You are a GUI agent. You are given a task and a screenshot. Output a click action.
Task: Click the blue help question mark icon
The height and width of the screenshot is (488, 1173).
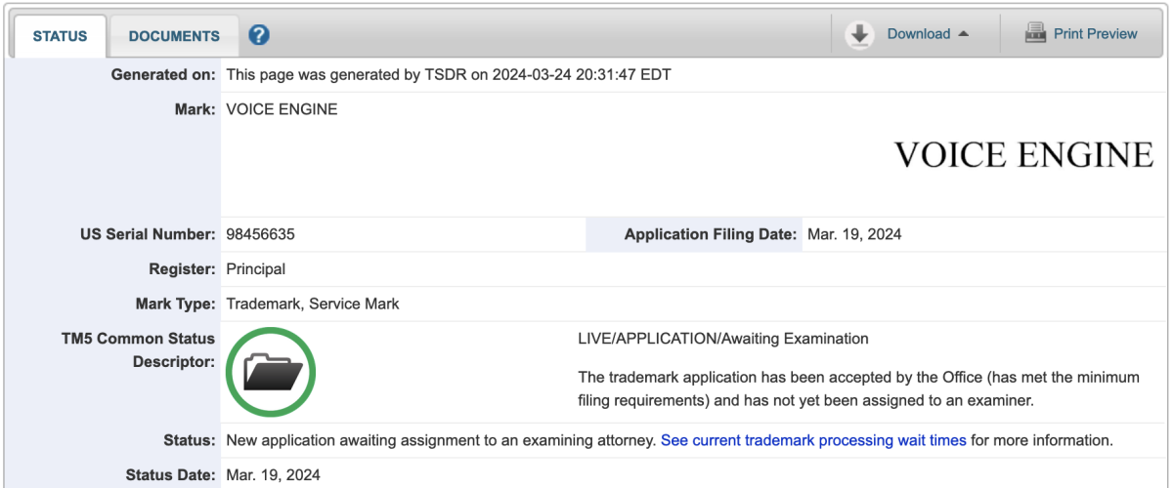click(x=259, y=35)
